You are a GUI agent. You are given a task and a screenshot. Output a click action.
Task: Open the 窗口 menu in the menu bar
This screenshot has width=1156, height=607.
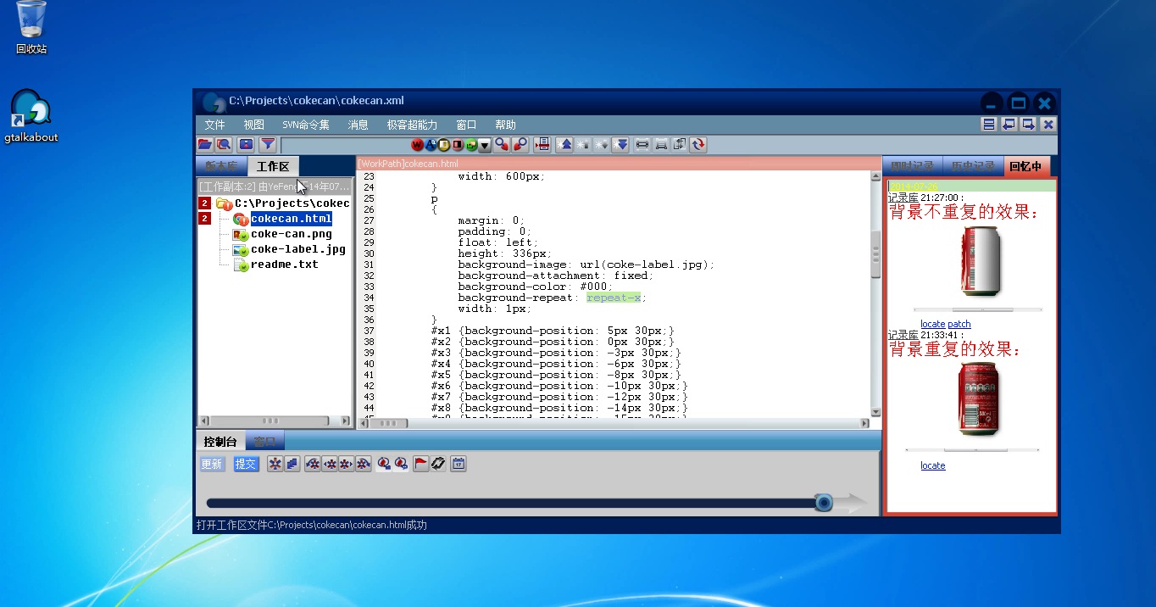point(466,125)
